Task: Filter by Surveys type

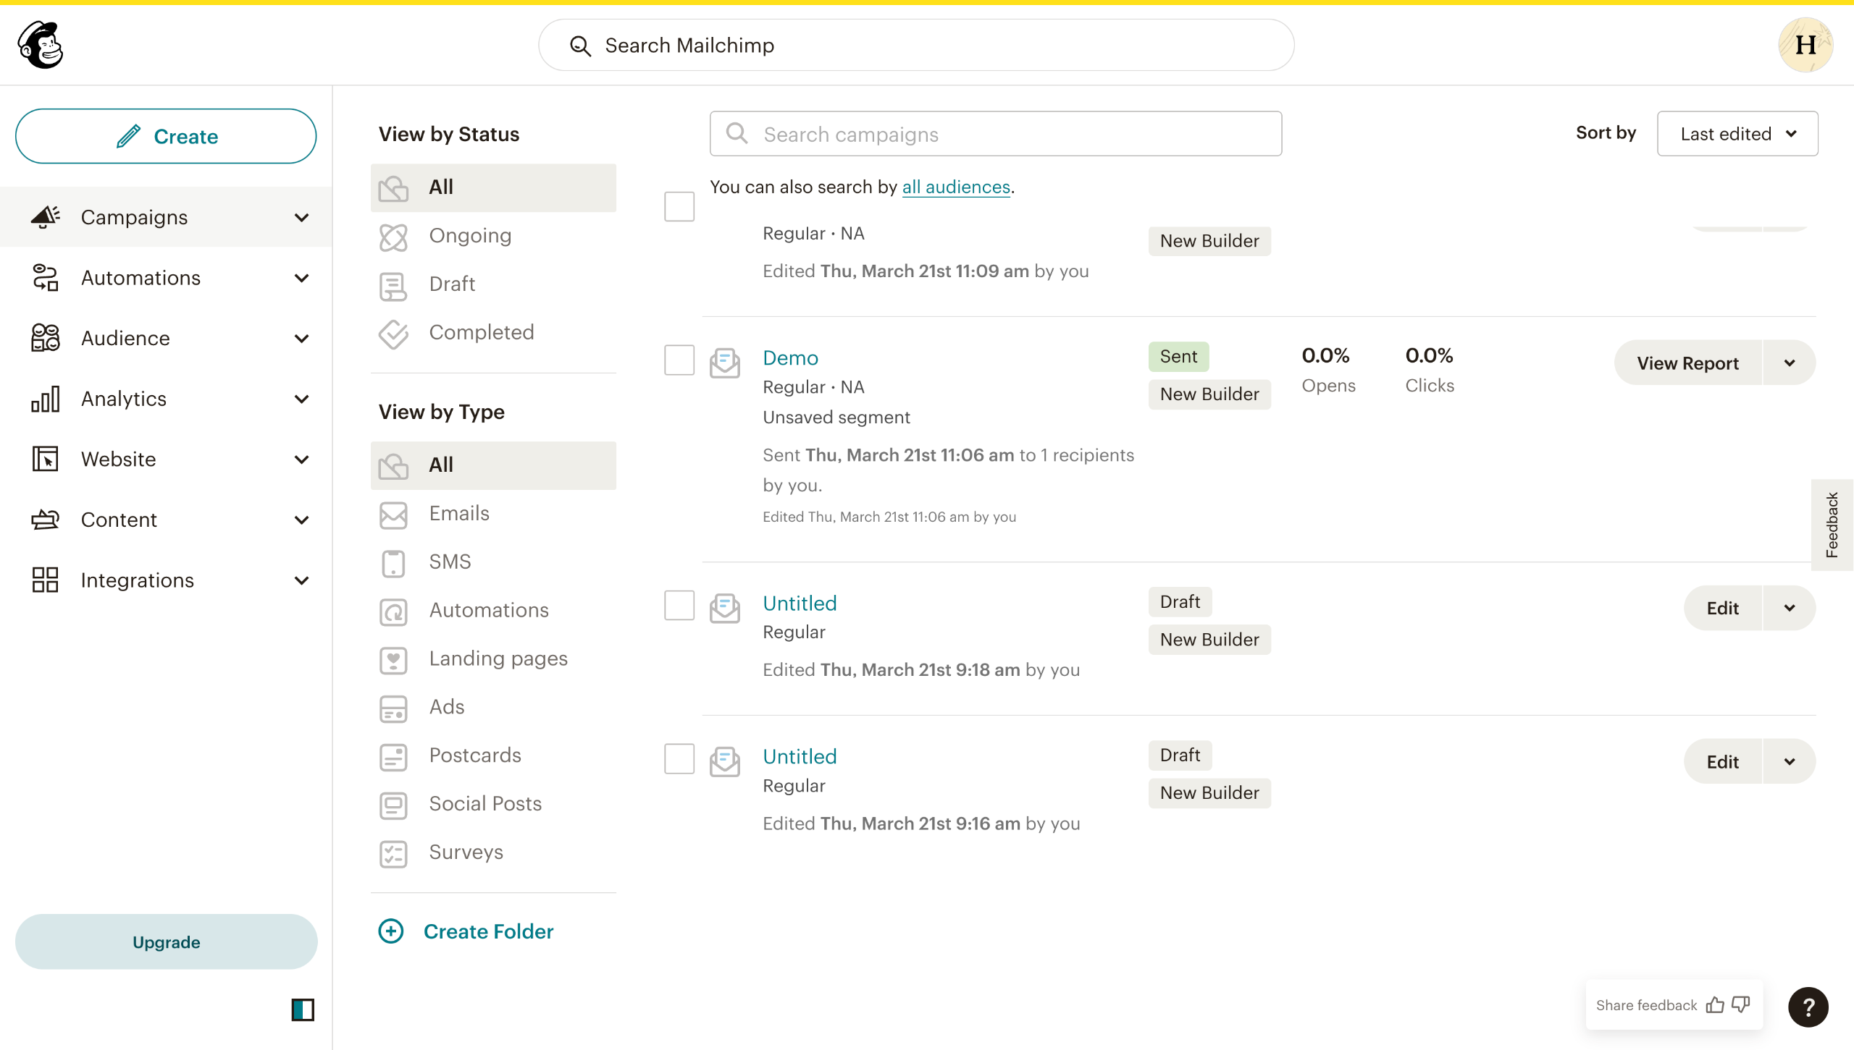Action: click(493, 852)
